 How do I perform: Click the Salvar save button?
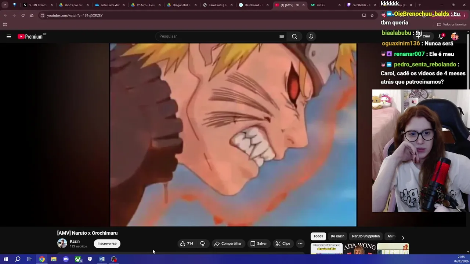tap(258, 243)
